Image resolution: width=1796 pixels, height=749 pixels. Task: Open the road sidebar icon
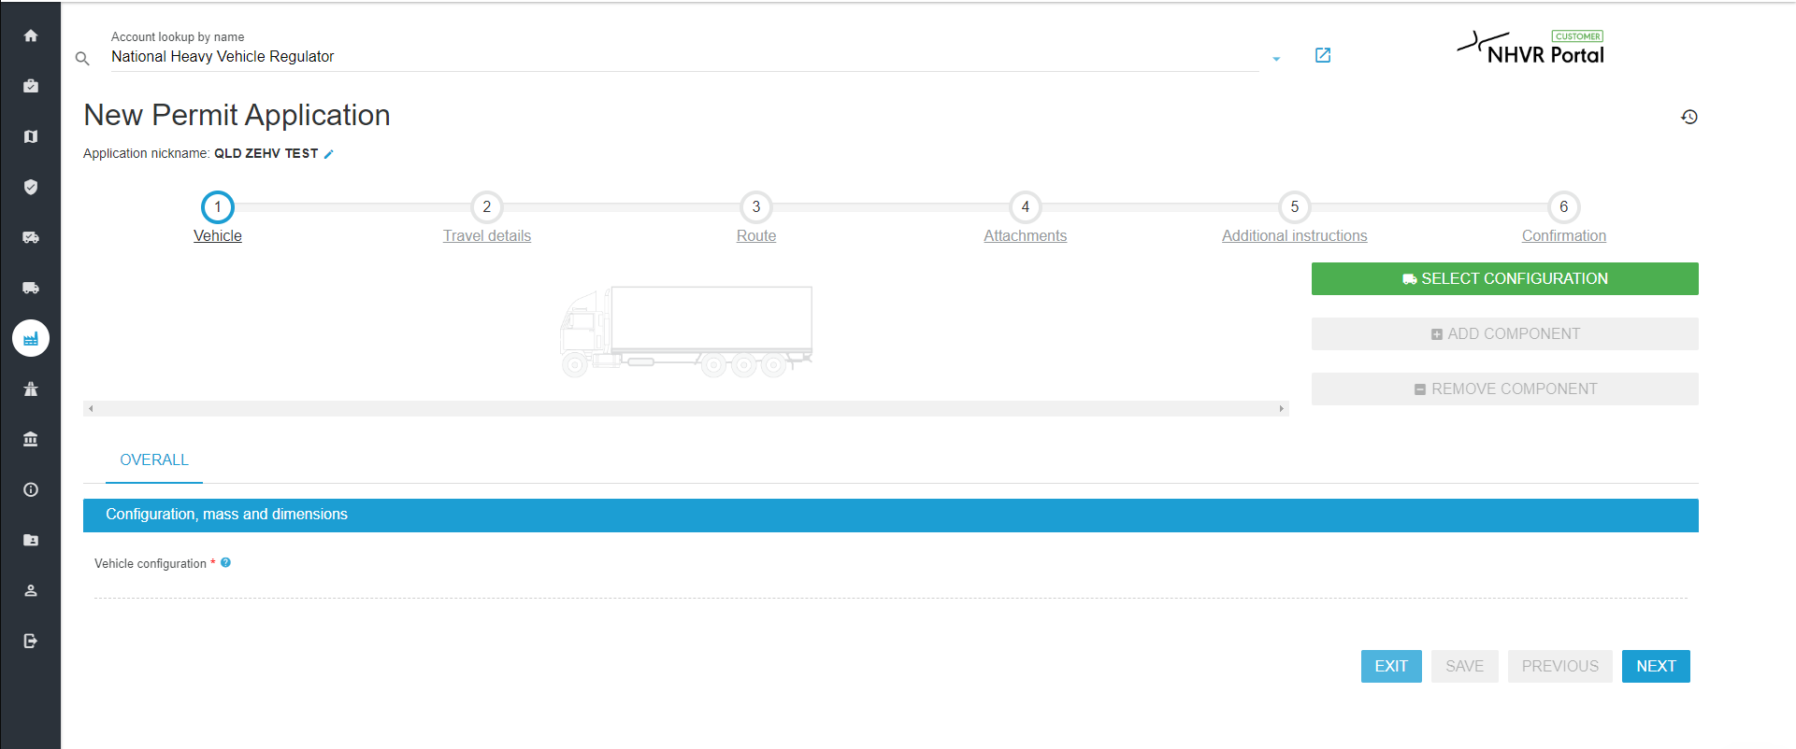click(31, 389)
